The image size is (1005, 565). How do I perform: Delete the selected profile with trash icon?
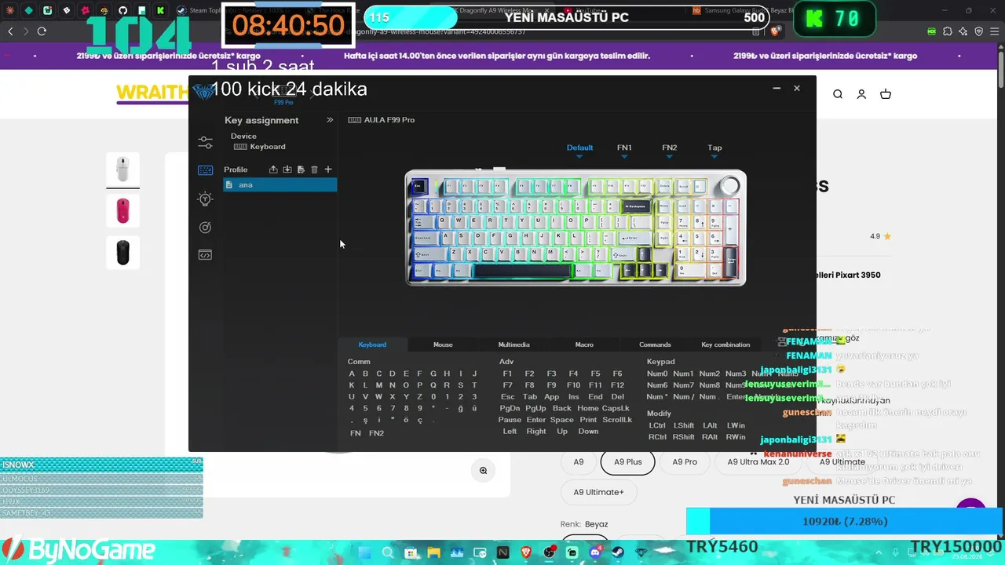pos(314,169)
